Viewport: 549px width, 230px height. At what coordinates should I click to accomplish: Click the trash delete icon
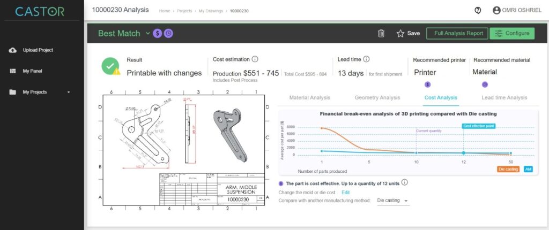tap(381, 33)
